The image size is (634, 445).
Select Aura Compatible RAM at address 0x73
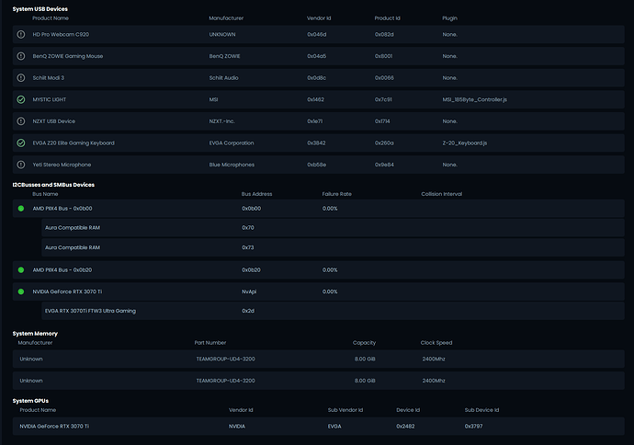[x=72, y=247]
